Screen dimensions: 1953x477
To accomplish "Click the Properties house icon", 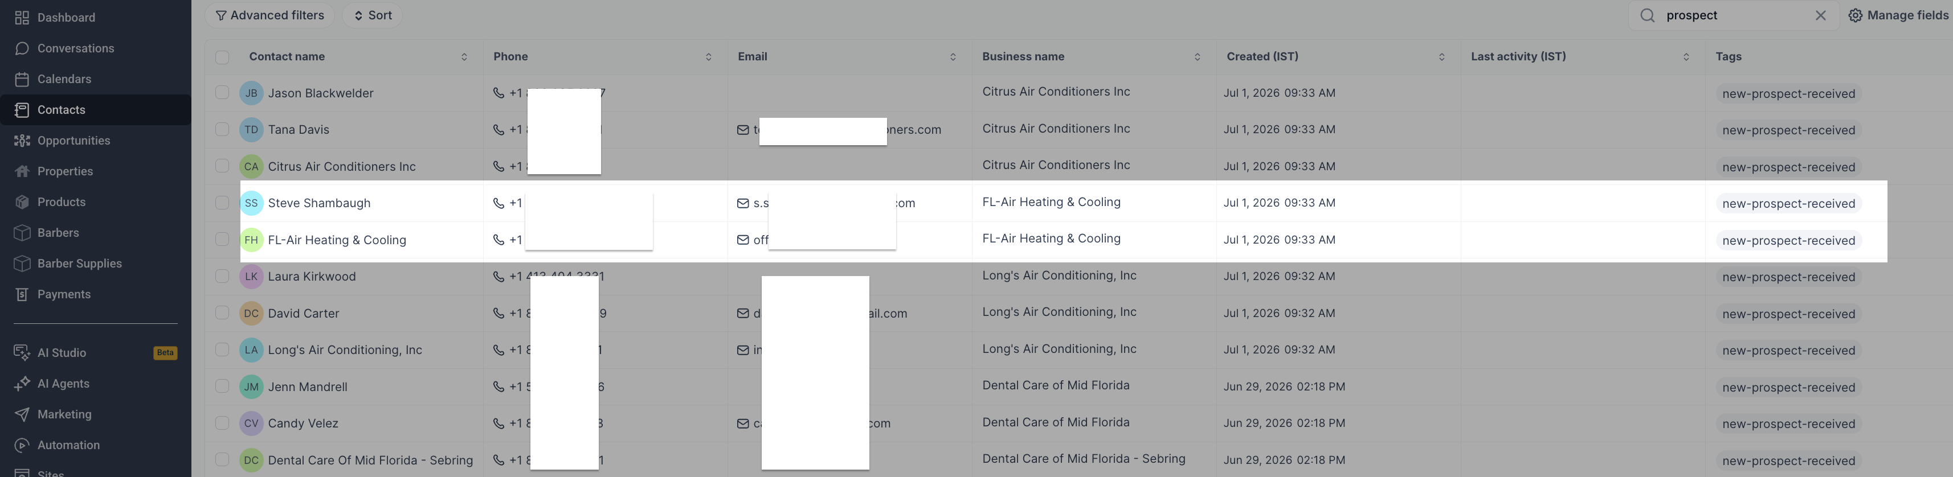I will (x=22, y=172).
